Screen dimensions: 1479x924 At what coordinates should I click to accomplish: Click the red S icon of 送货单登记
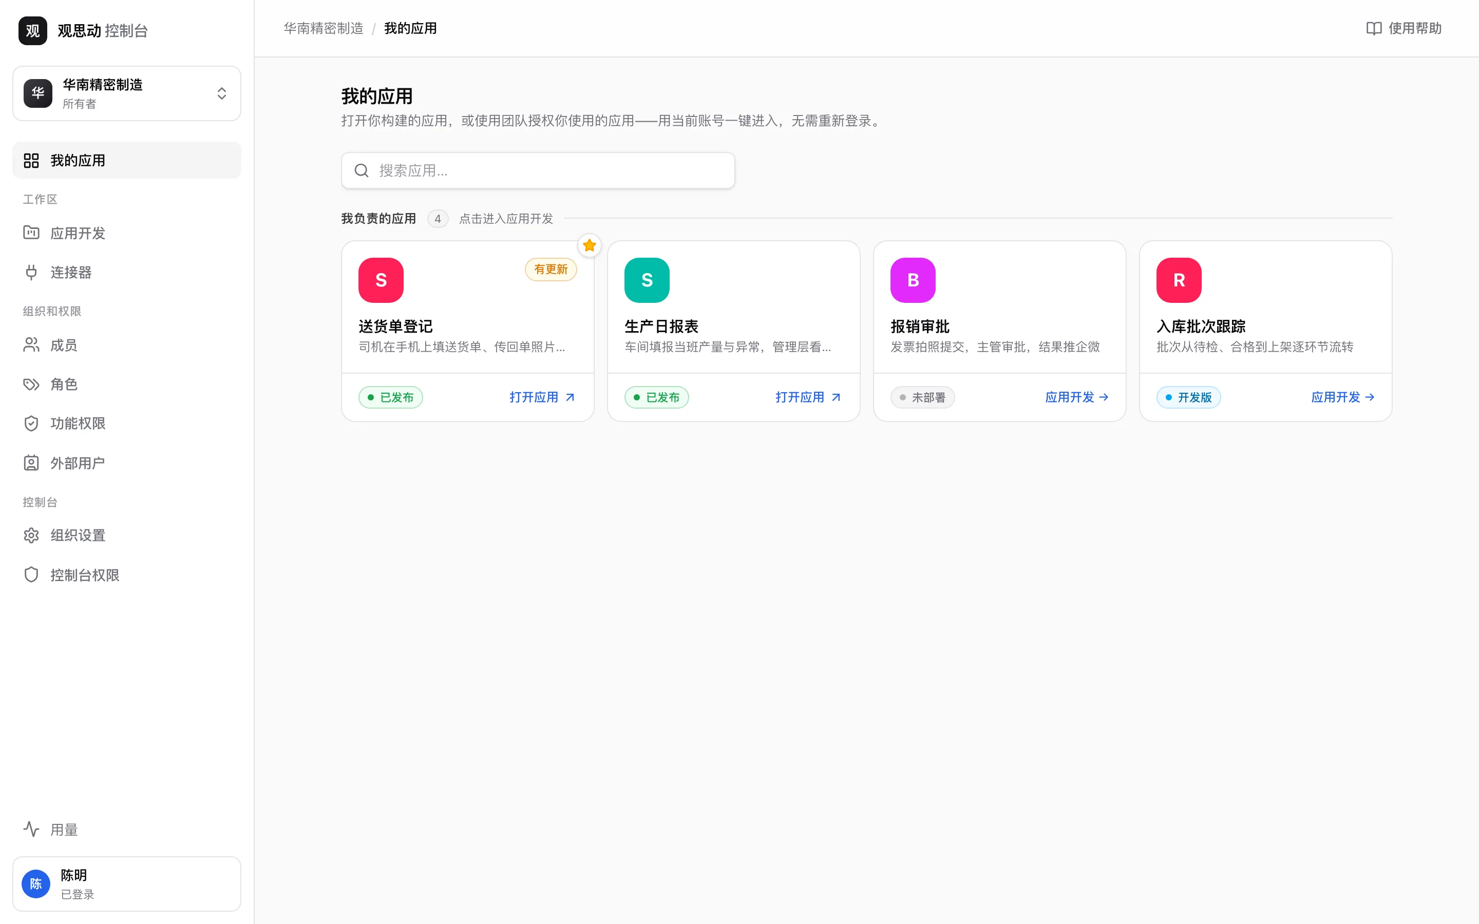(381, 280)
